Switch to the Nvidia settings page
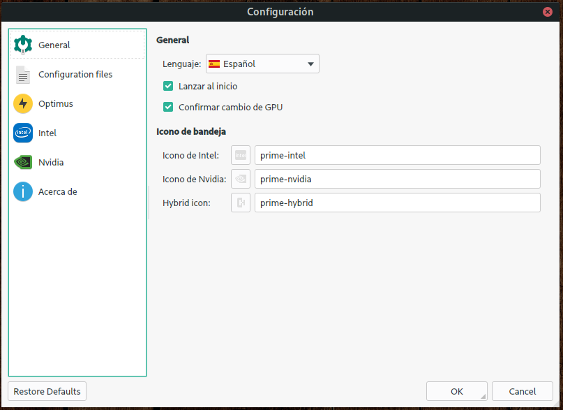Screen dimensions: 563x410 [51, 162]
